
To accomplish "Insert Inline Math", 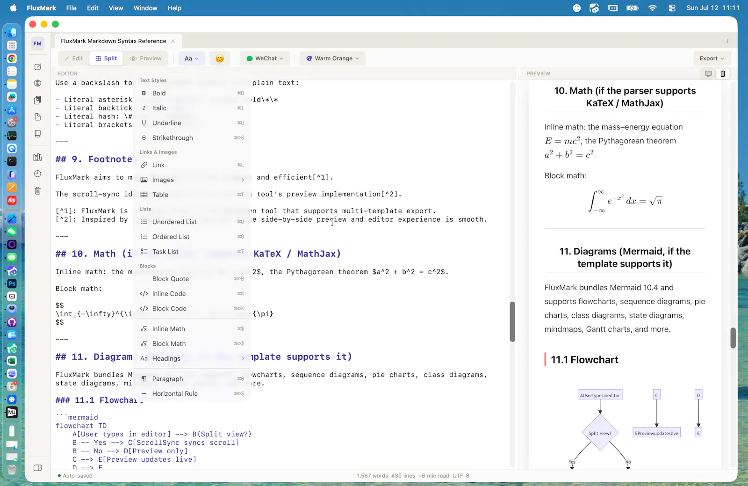I will pyautogui.click(x=192, y=329).
